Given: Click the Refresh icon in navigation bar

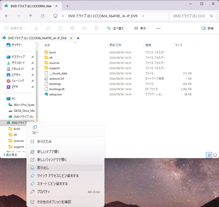Looking at the screenshot, I should pyautogui.click(x=43, y=16).
